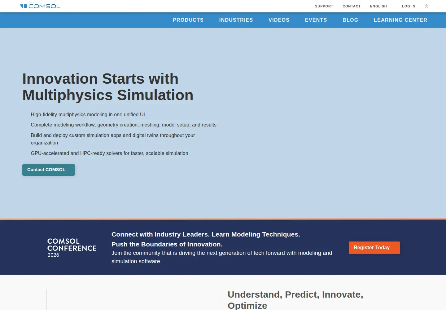Open the Learning Center menu item
Screen dimensions: 446x310
point(400,20)
